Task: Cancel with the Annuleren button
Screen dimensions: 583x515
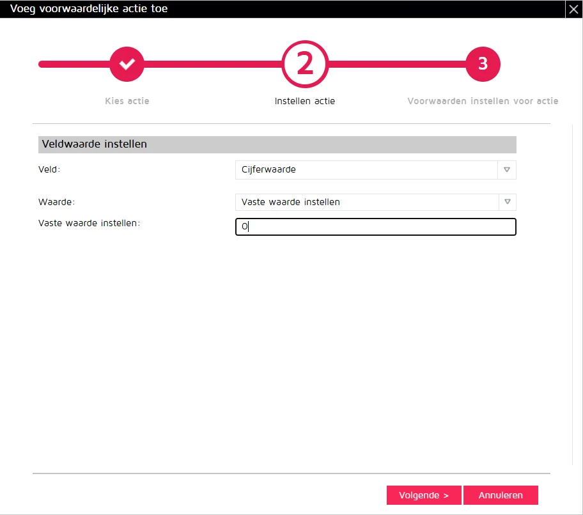Action: 501,495
